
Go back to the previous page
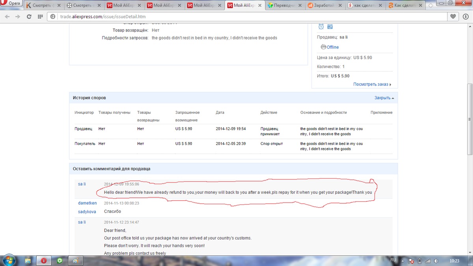(7, 17)
